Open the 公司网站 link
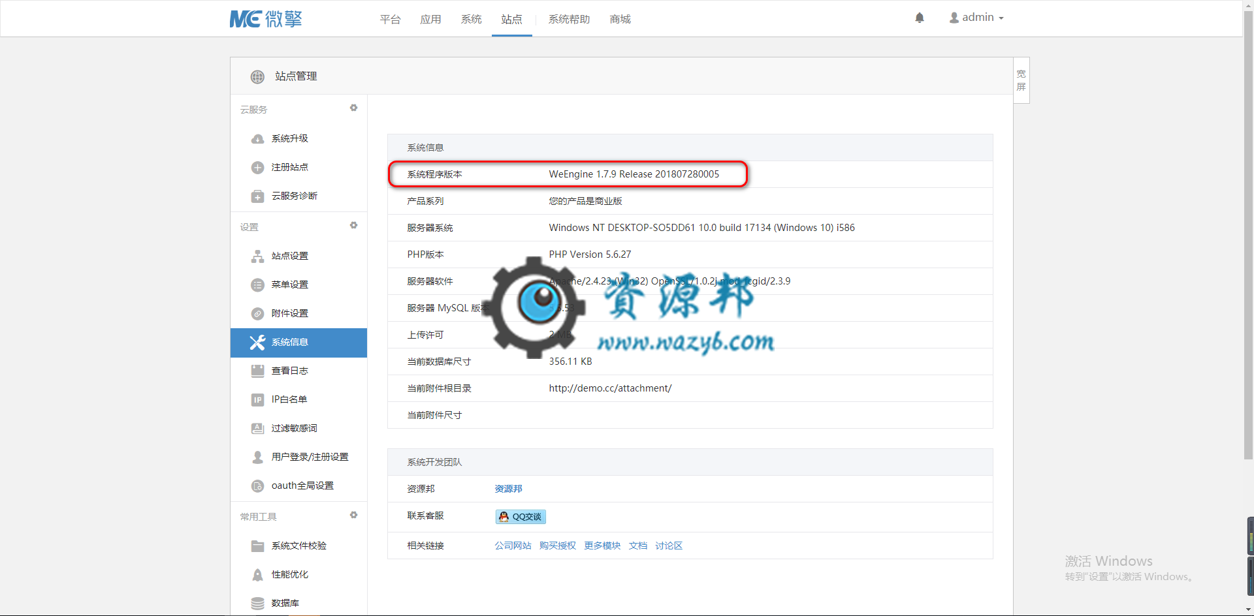1254x616 pixels. (x=513, y=546)
